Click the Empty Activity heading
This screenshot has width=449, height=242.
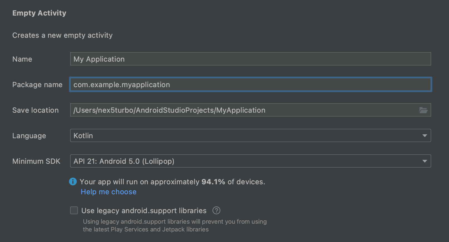point(39,13)
